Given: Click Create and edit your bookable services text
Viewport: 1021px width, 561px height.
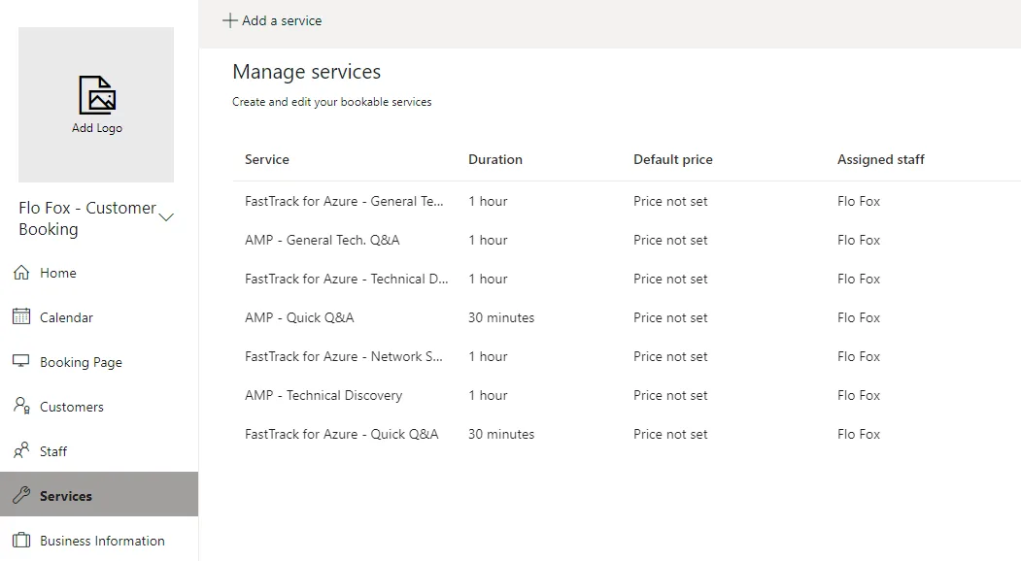Looking at the screenshot, I should (332, 102).
